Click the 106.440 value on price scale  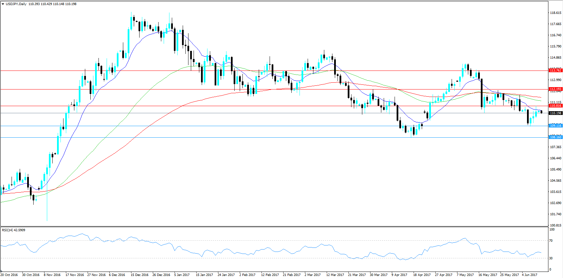[x=556, y=158]
